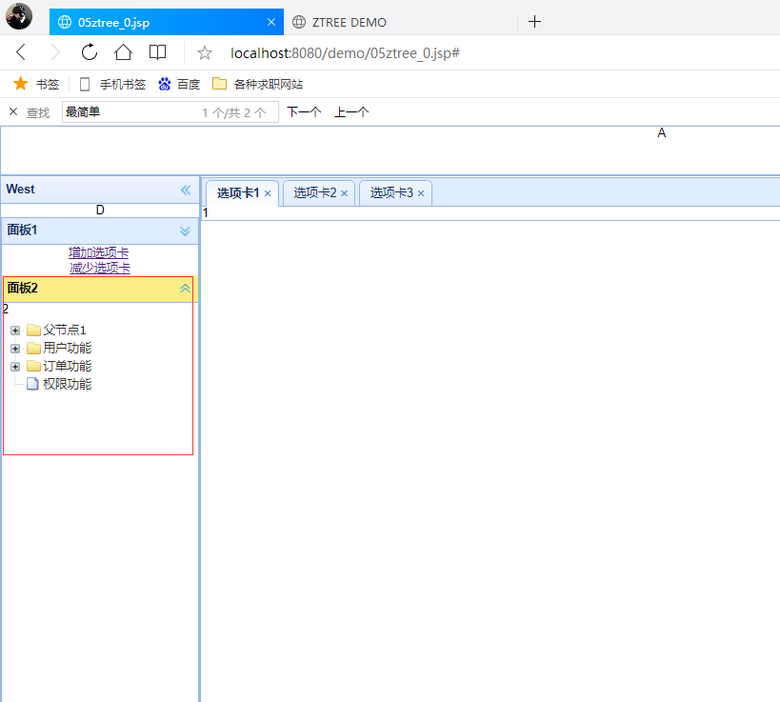
Task: Click the 订单功能 folder icon
Action: (33, 366)
